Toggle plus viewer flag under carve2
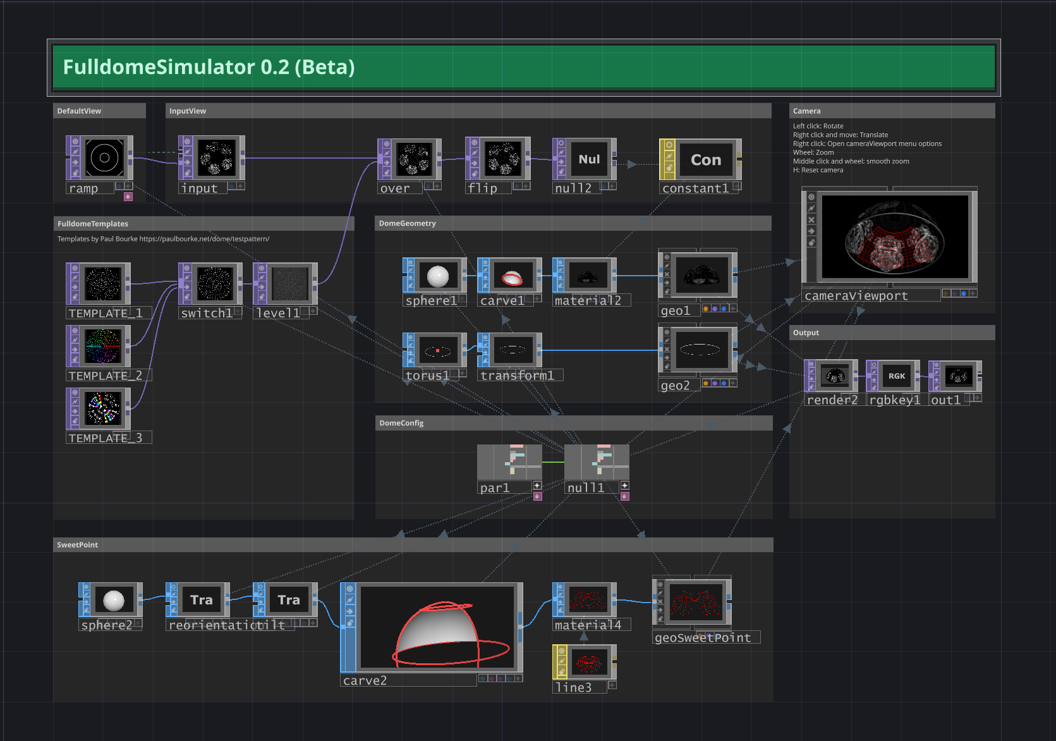1056x741 pixels. pyautogui.click(x=518, y=678)
